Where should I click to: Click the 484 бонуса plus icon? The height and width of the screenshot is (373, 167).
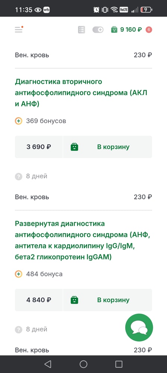19,274
